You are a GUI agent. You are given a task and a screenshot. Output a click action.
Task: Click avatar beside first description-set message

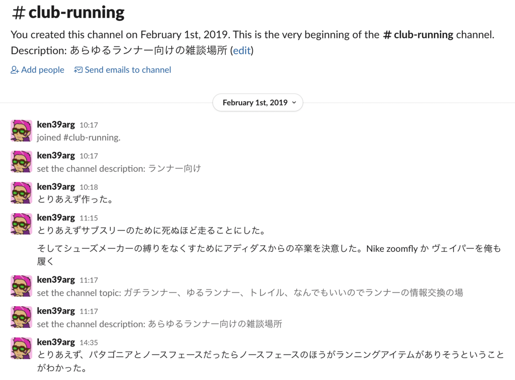[21, 161]
